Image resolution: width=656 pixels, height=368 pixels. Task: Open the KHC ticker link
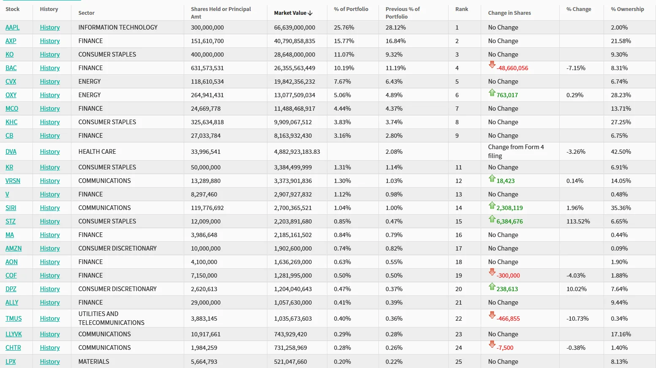11,122
